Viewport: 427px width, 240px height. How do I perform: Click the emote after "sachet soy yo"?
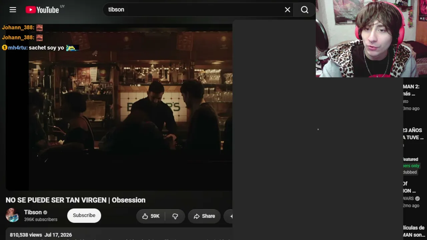point(72,48)
